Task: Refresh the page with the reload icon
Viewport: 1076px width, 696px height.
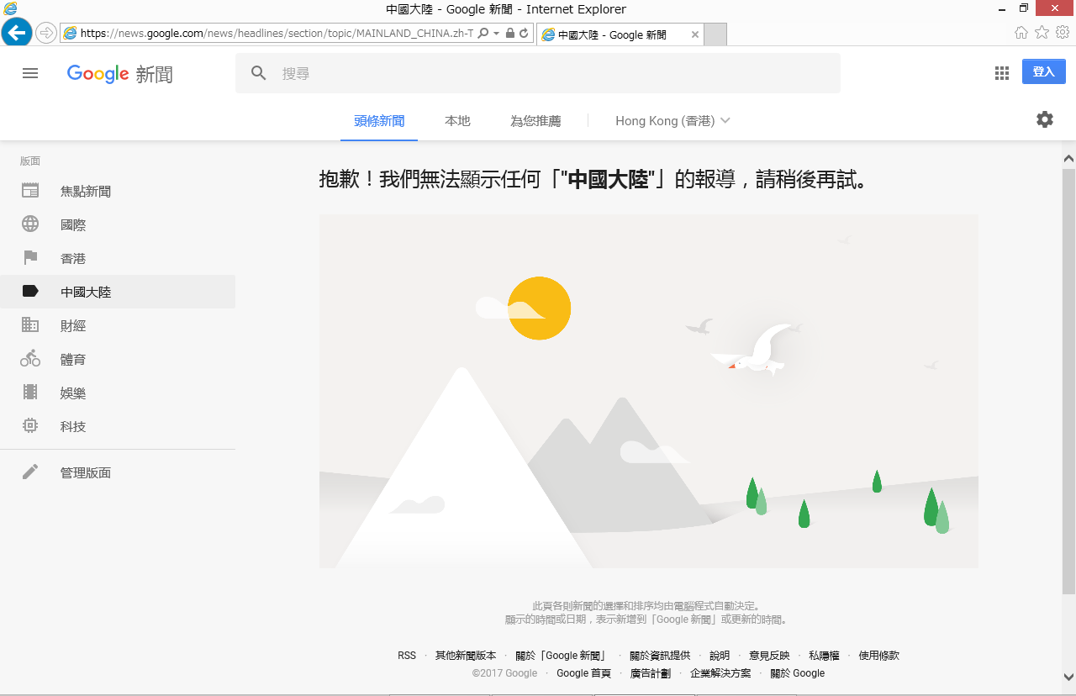Action: click(x=524, y=34)
